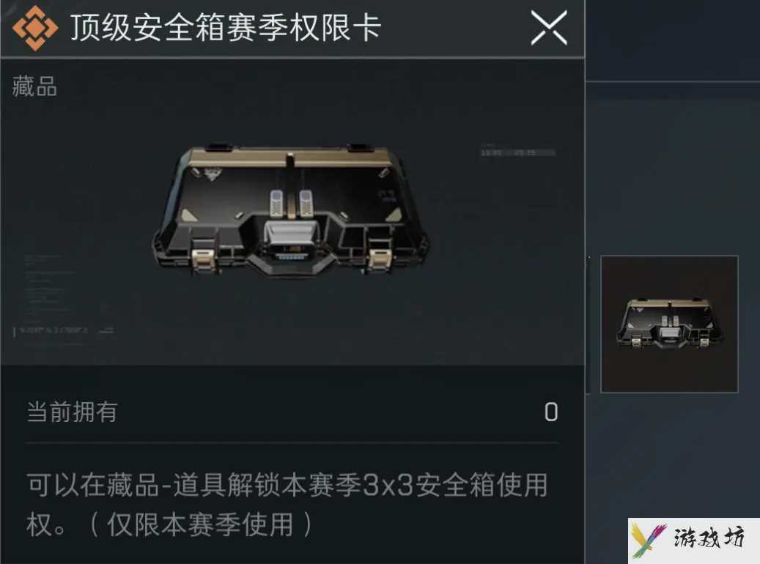Screen dimensions: 760x564
Task: Click the text （仅限本赛季使用）
Action: point(201,524)
